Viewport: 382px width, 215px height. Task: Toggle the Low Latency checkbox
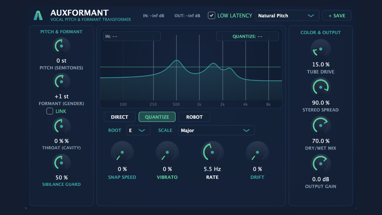click(x=211, y=16)
